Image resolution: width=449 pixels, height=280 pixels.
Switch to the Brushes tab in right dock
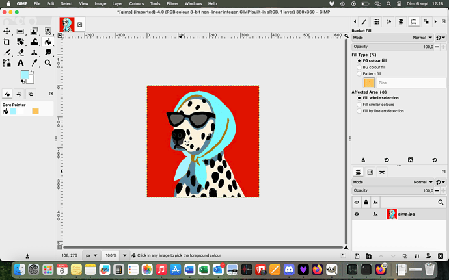(364, 21)
